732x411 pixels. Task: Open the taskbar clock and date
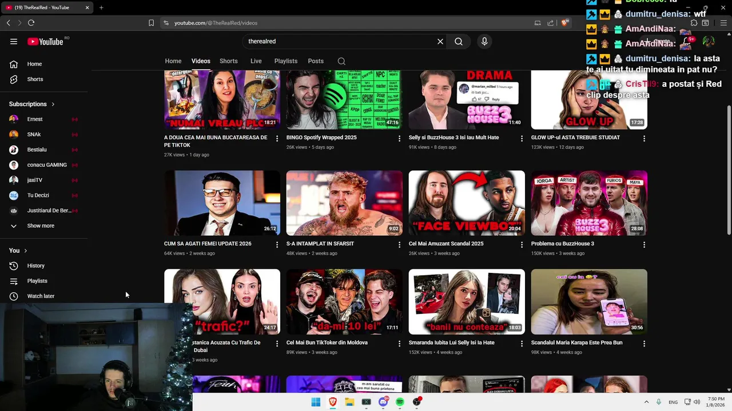(716, 402)
